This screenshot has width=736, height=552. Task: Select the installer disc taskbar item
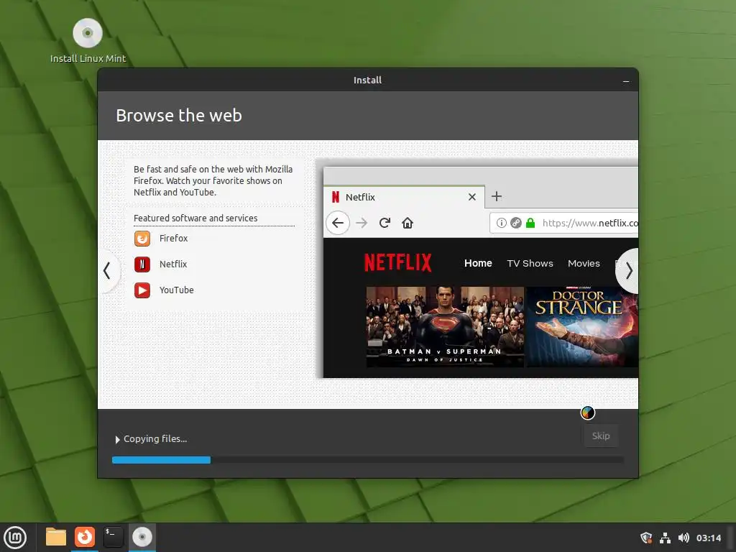point(142,537)
